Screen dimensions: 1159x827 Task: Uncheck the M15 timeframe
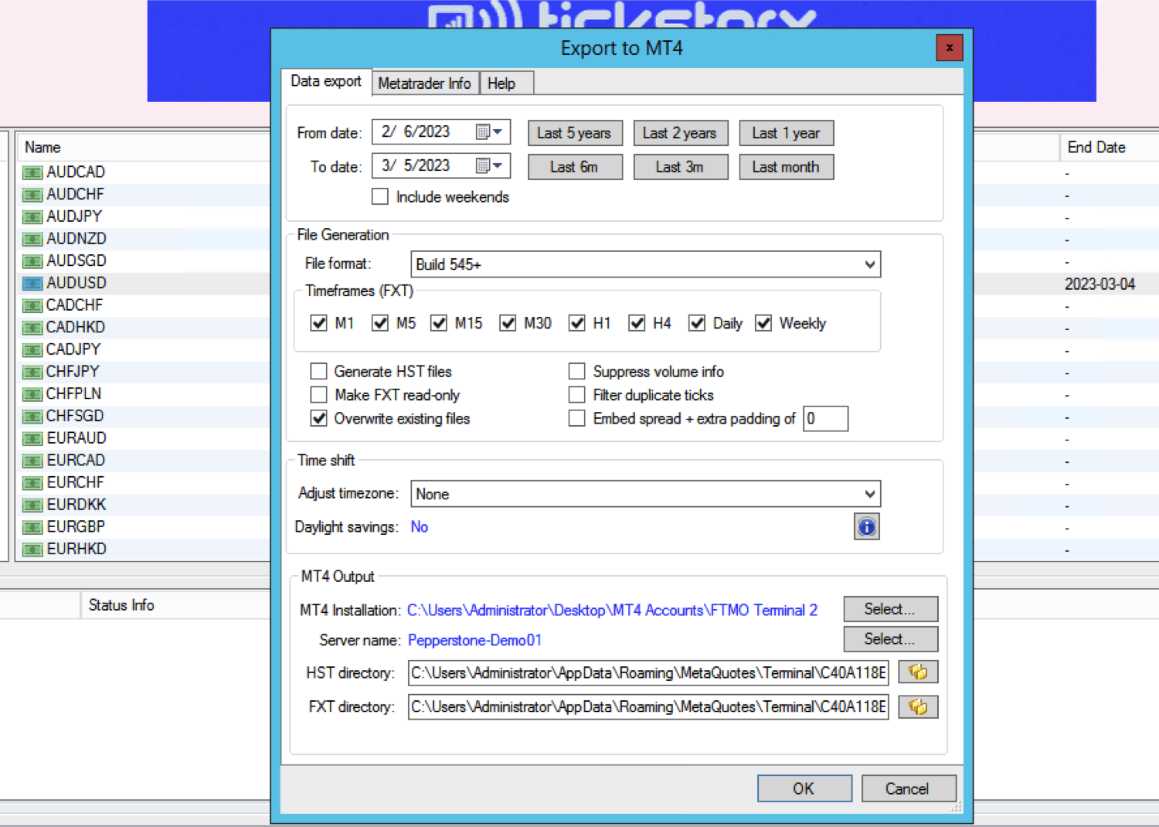pyautogui.click(x=439, y=323)
